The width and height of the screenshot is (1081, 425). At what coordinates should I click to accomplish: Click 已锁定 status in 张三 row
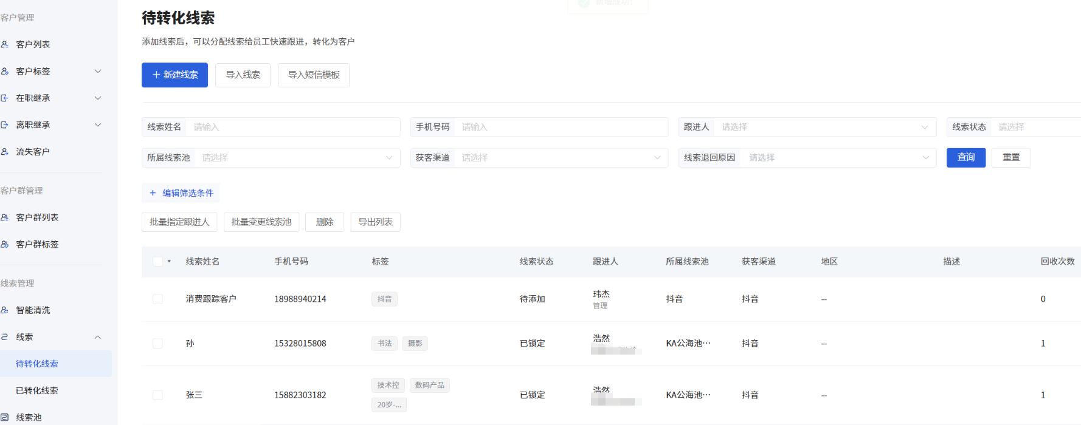pyautogui.click(x=533, y=395)
